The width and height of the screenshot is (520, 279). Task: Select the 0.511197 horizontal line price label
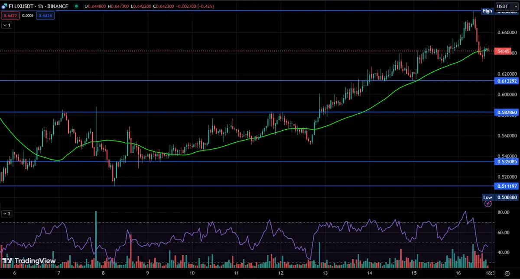(x=507, y=186)
